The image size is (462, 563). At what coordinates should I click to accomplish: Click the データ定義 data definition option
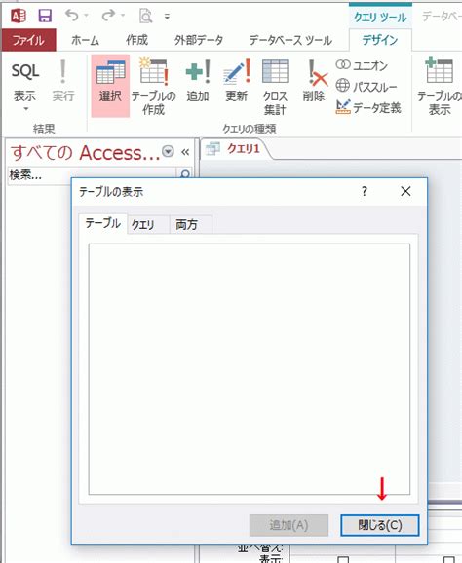(368, 107)
